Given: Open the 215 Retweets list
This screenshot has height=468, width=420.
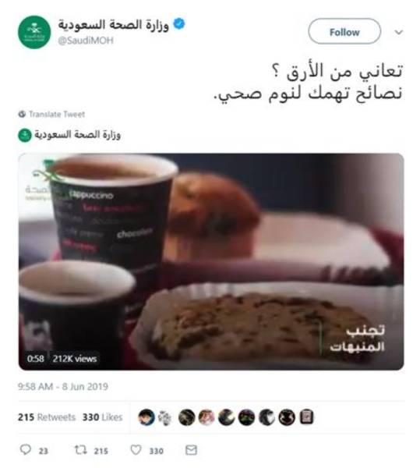Looking at the screenshot, I should 47,417.
